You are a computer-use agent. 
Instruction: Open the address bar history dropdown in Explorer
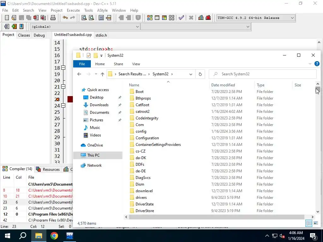click(x=191, y=74)
